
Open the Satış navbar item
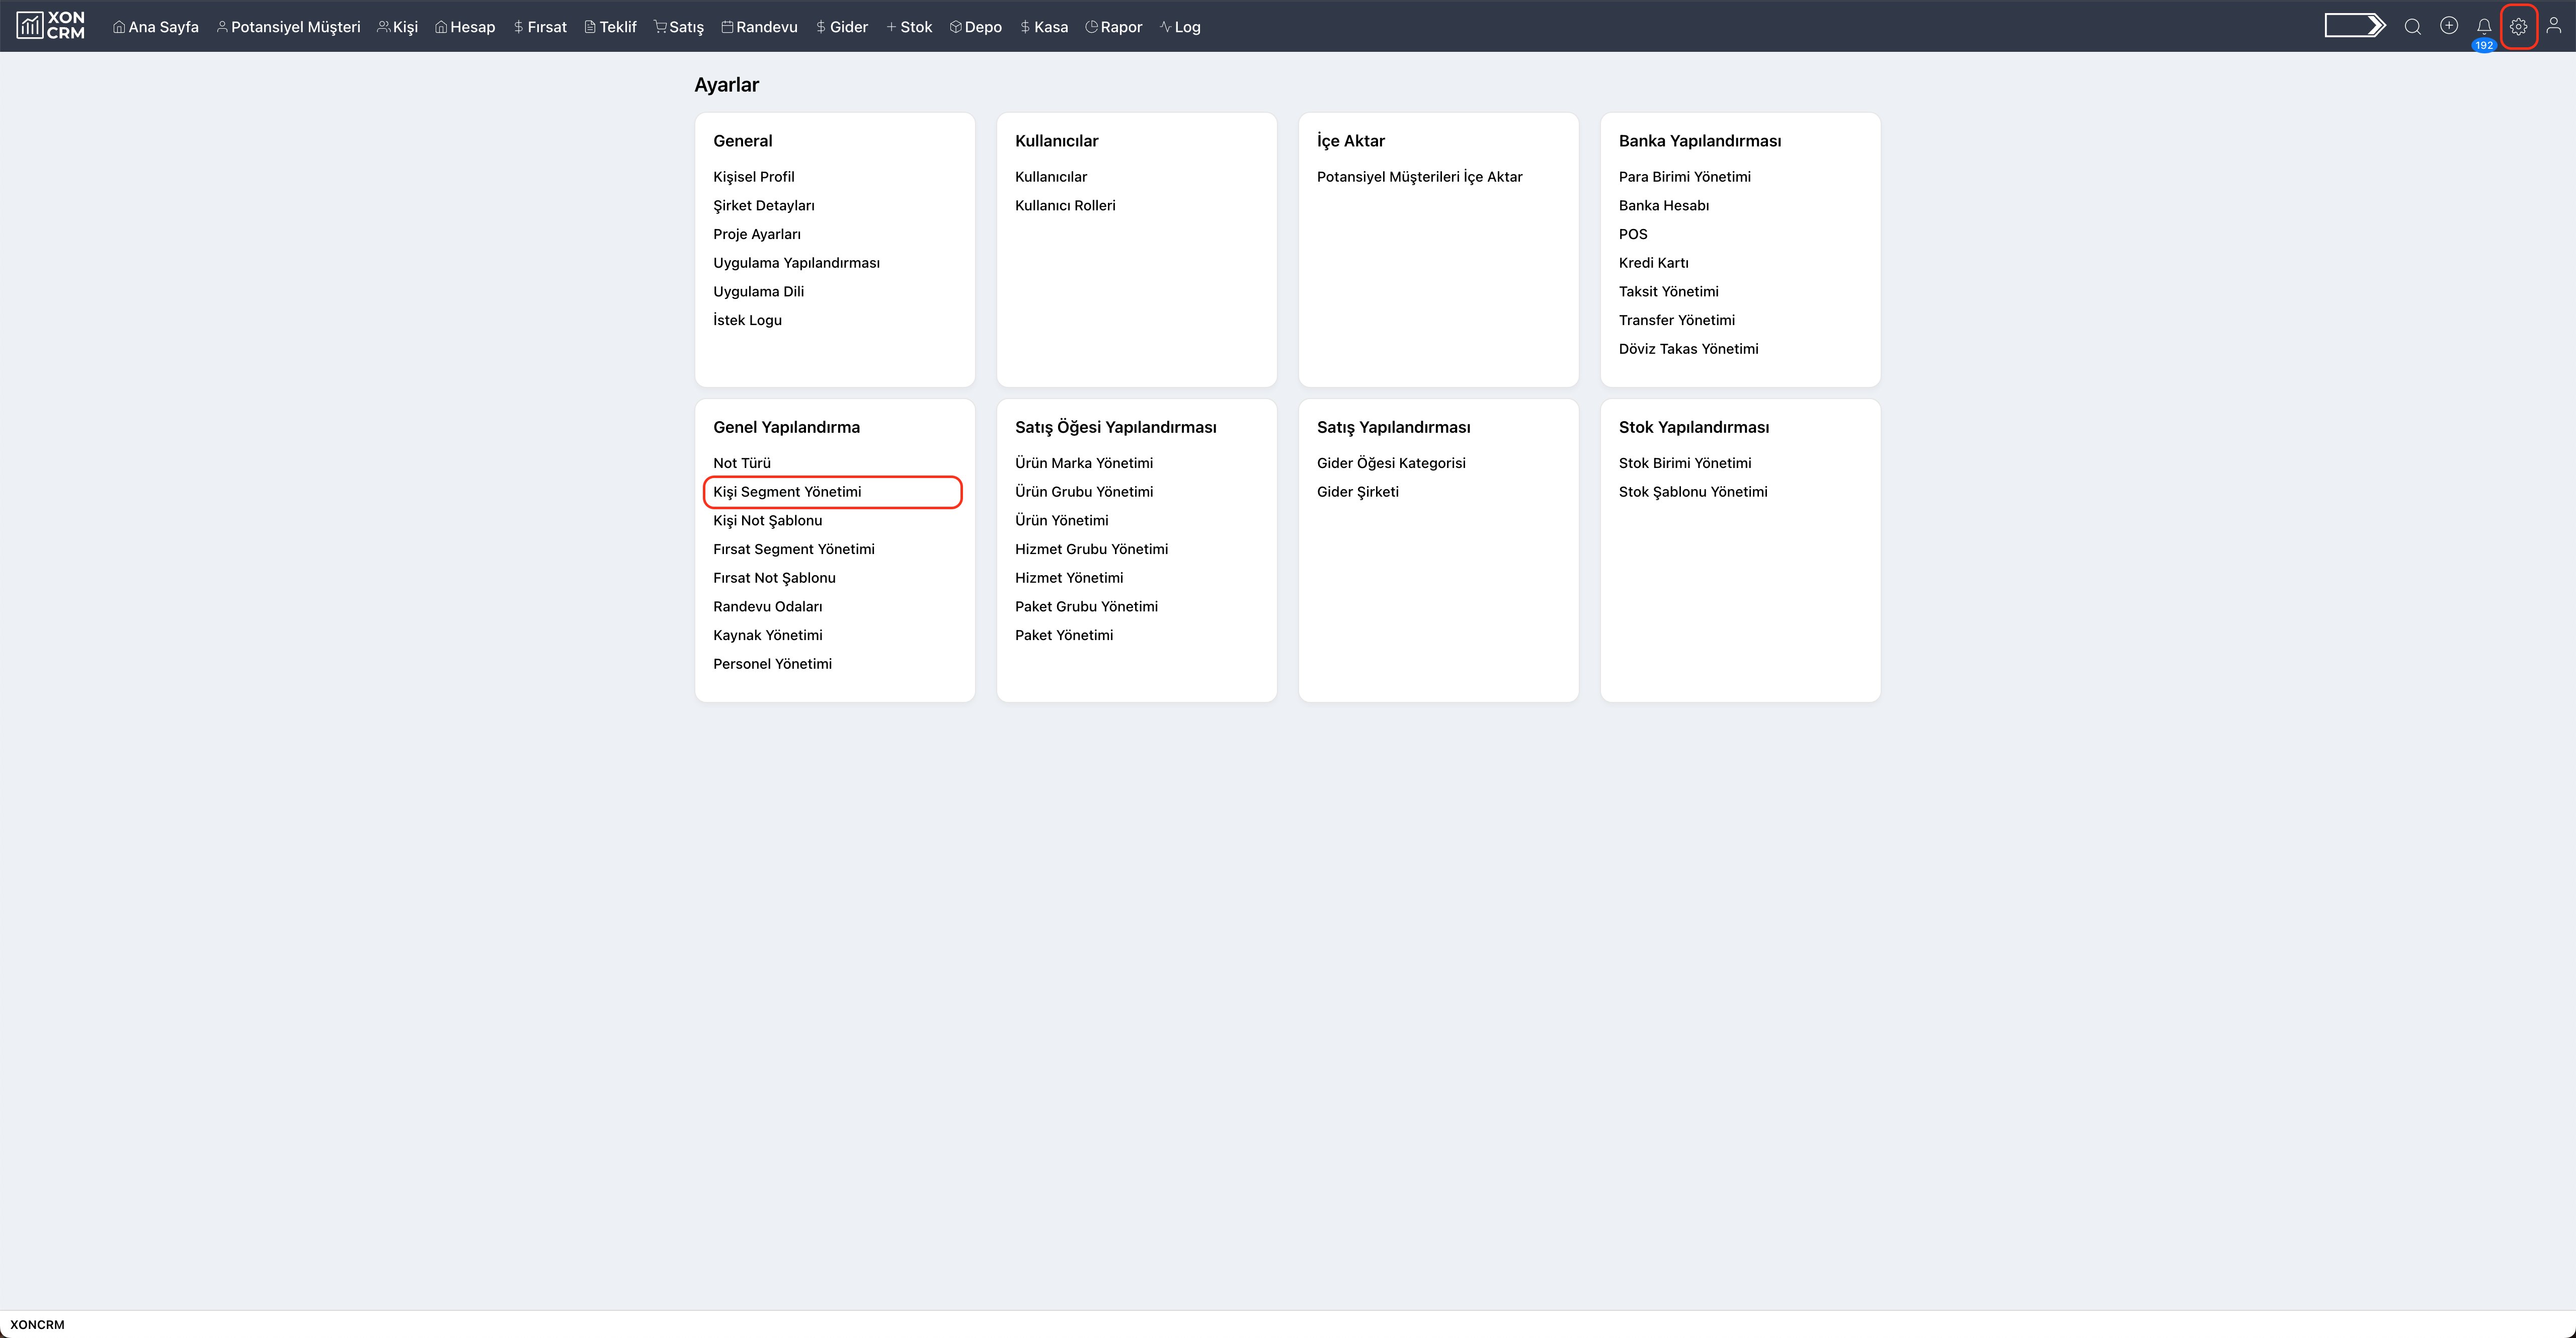click(679, 27)
